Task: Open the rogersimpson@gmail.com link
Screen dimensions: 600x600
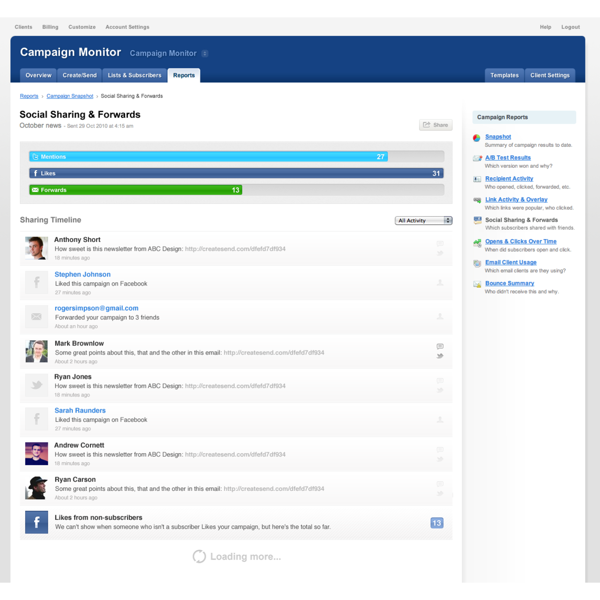Action: pyautogui.click(x=96, y=308)
